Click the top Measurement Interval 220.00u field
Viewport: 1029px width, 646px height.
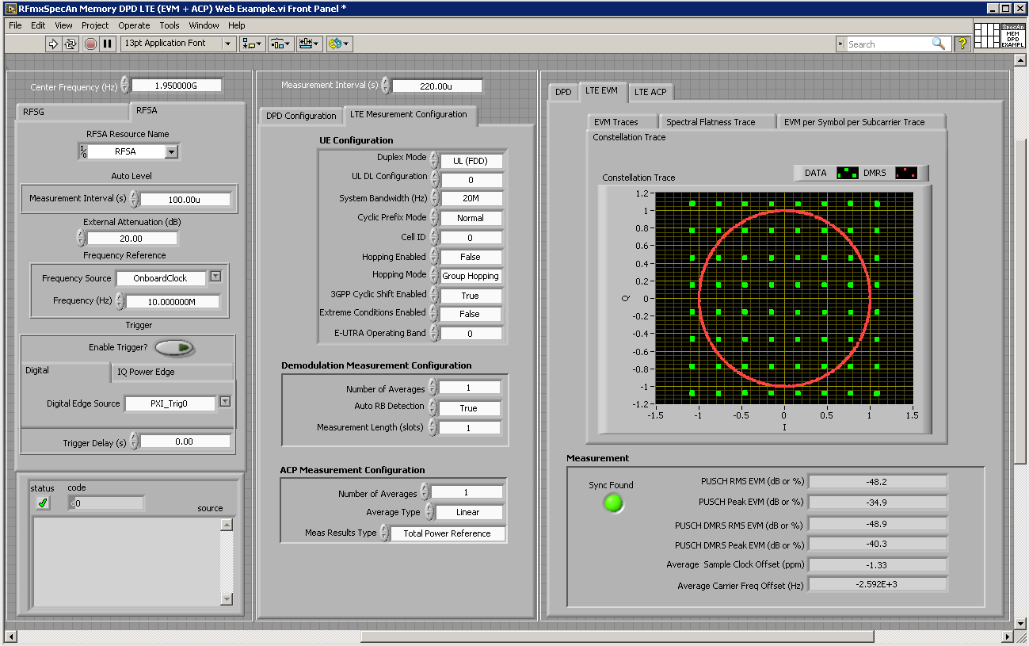[436, 86]
